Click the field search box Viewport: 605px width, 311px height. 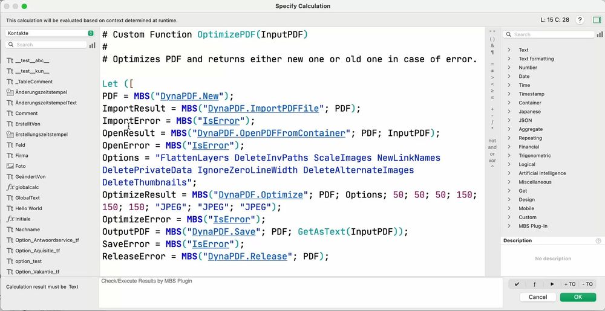click(x=47, y=45)
